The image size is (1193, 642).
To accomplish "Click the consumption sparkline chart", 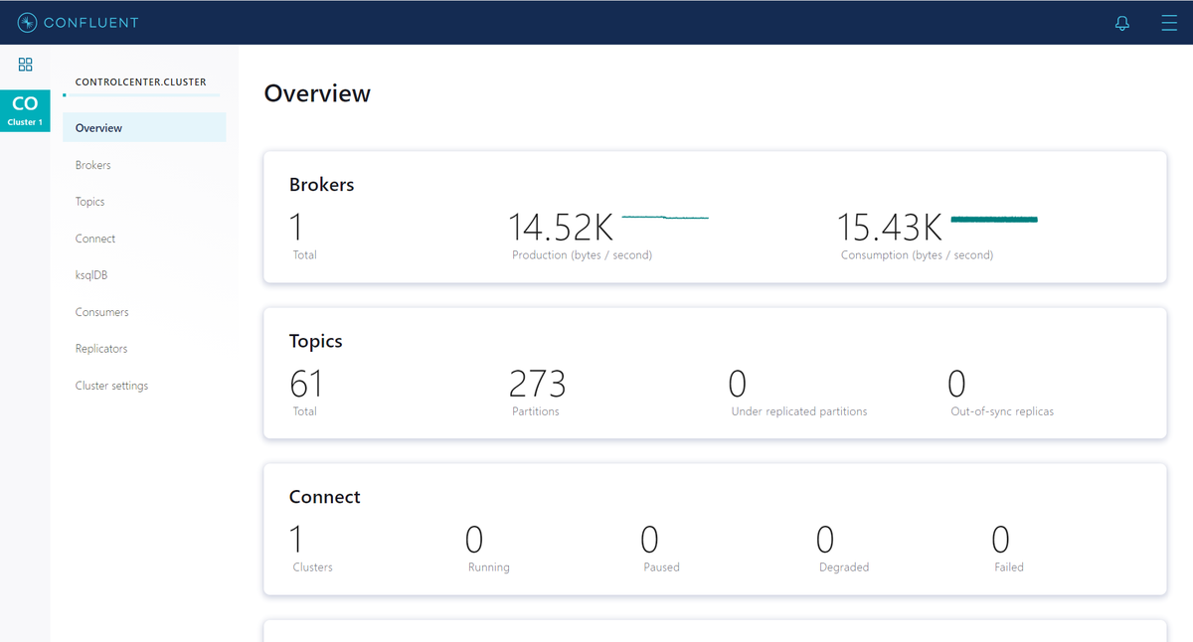I will [994, 219].
